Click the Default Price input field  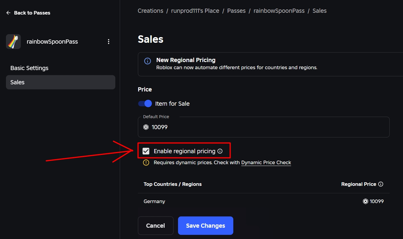pyautogui.click(x=264, y=127)
